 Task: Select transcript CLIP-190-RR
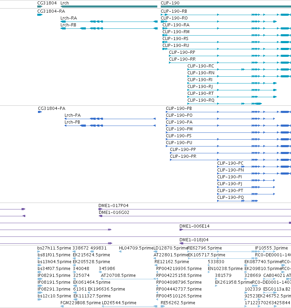tap(182, 59)
